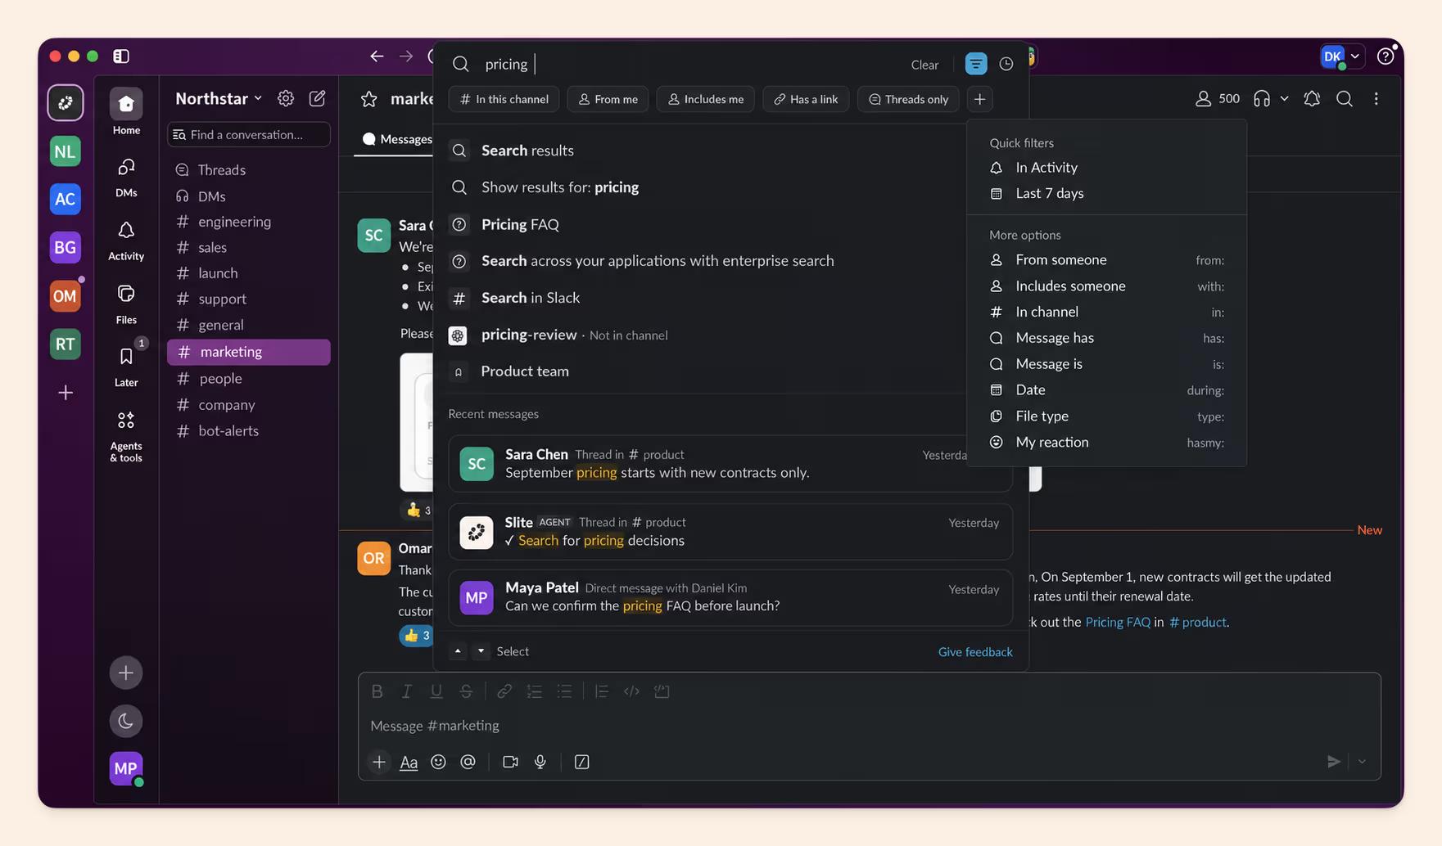Open channel more options menu

click(x=1376, y=98)
